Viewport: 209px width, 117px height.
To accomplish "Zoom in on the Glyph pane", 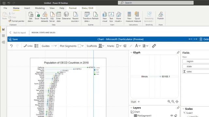I will (169, 102).
